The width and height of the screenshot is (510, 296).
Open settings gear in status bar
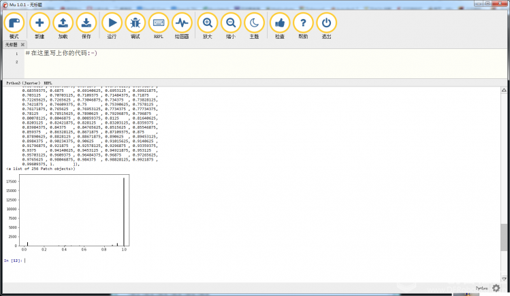click(x=496, y=288)
